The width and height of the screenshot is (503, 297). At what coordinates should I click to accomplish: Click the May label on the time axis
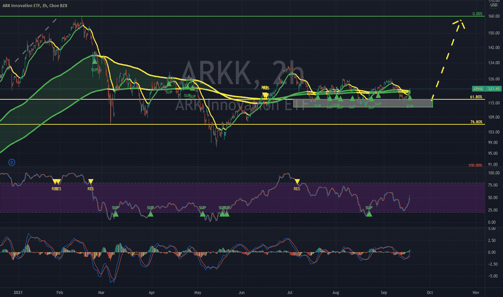point(198,293)
